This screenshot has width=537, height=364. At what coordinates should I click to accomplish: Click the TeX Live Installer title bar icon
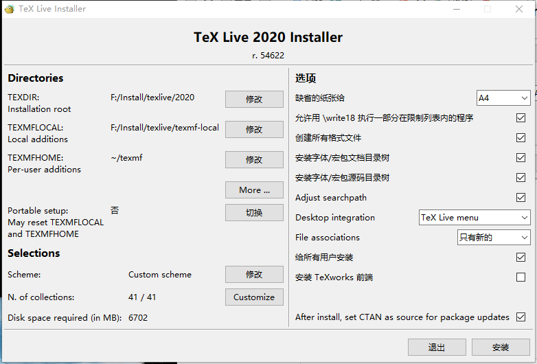point(9,9)
